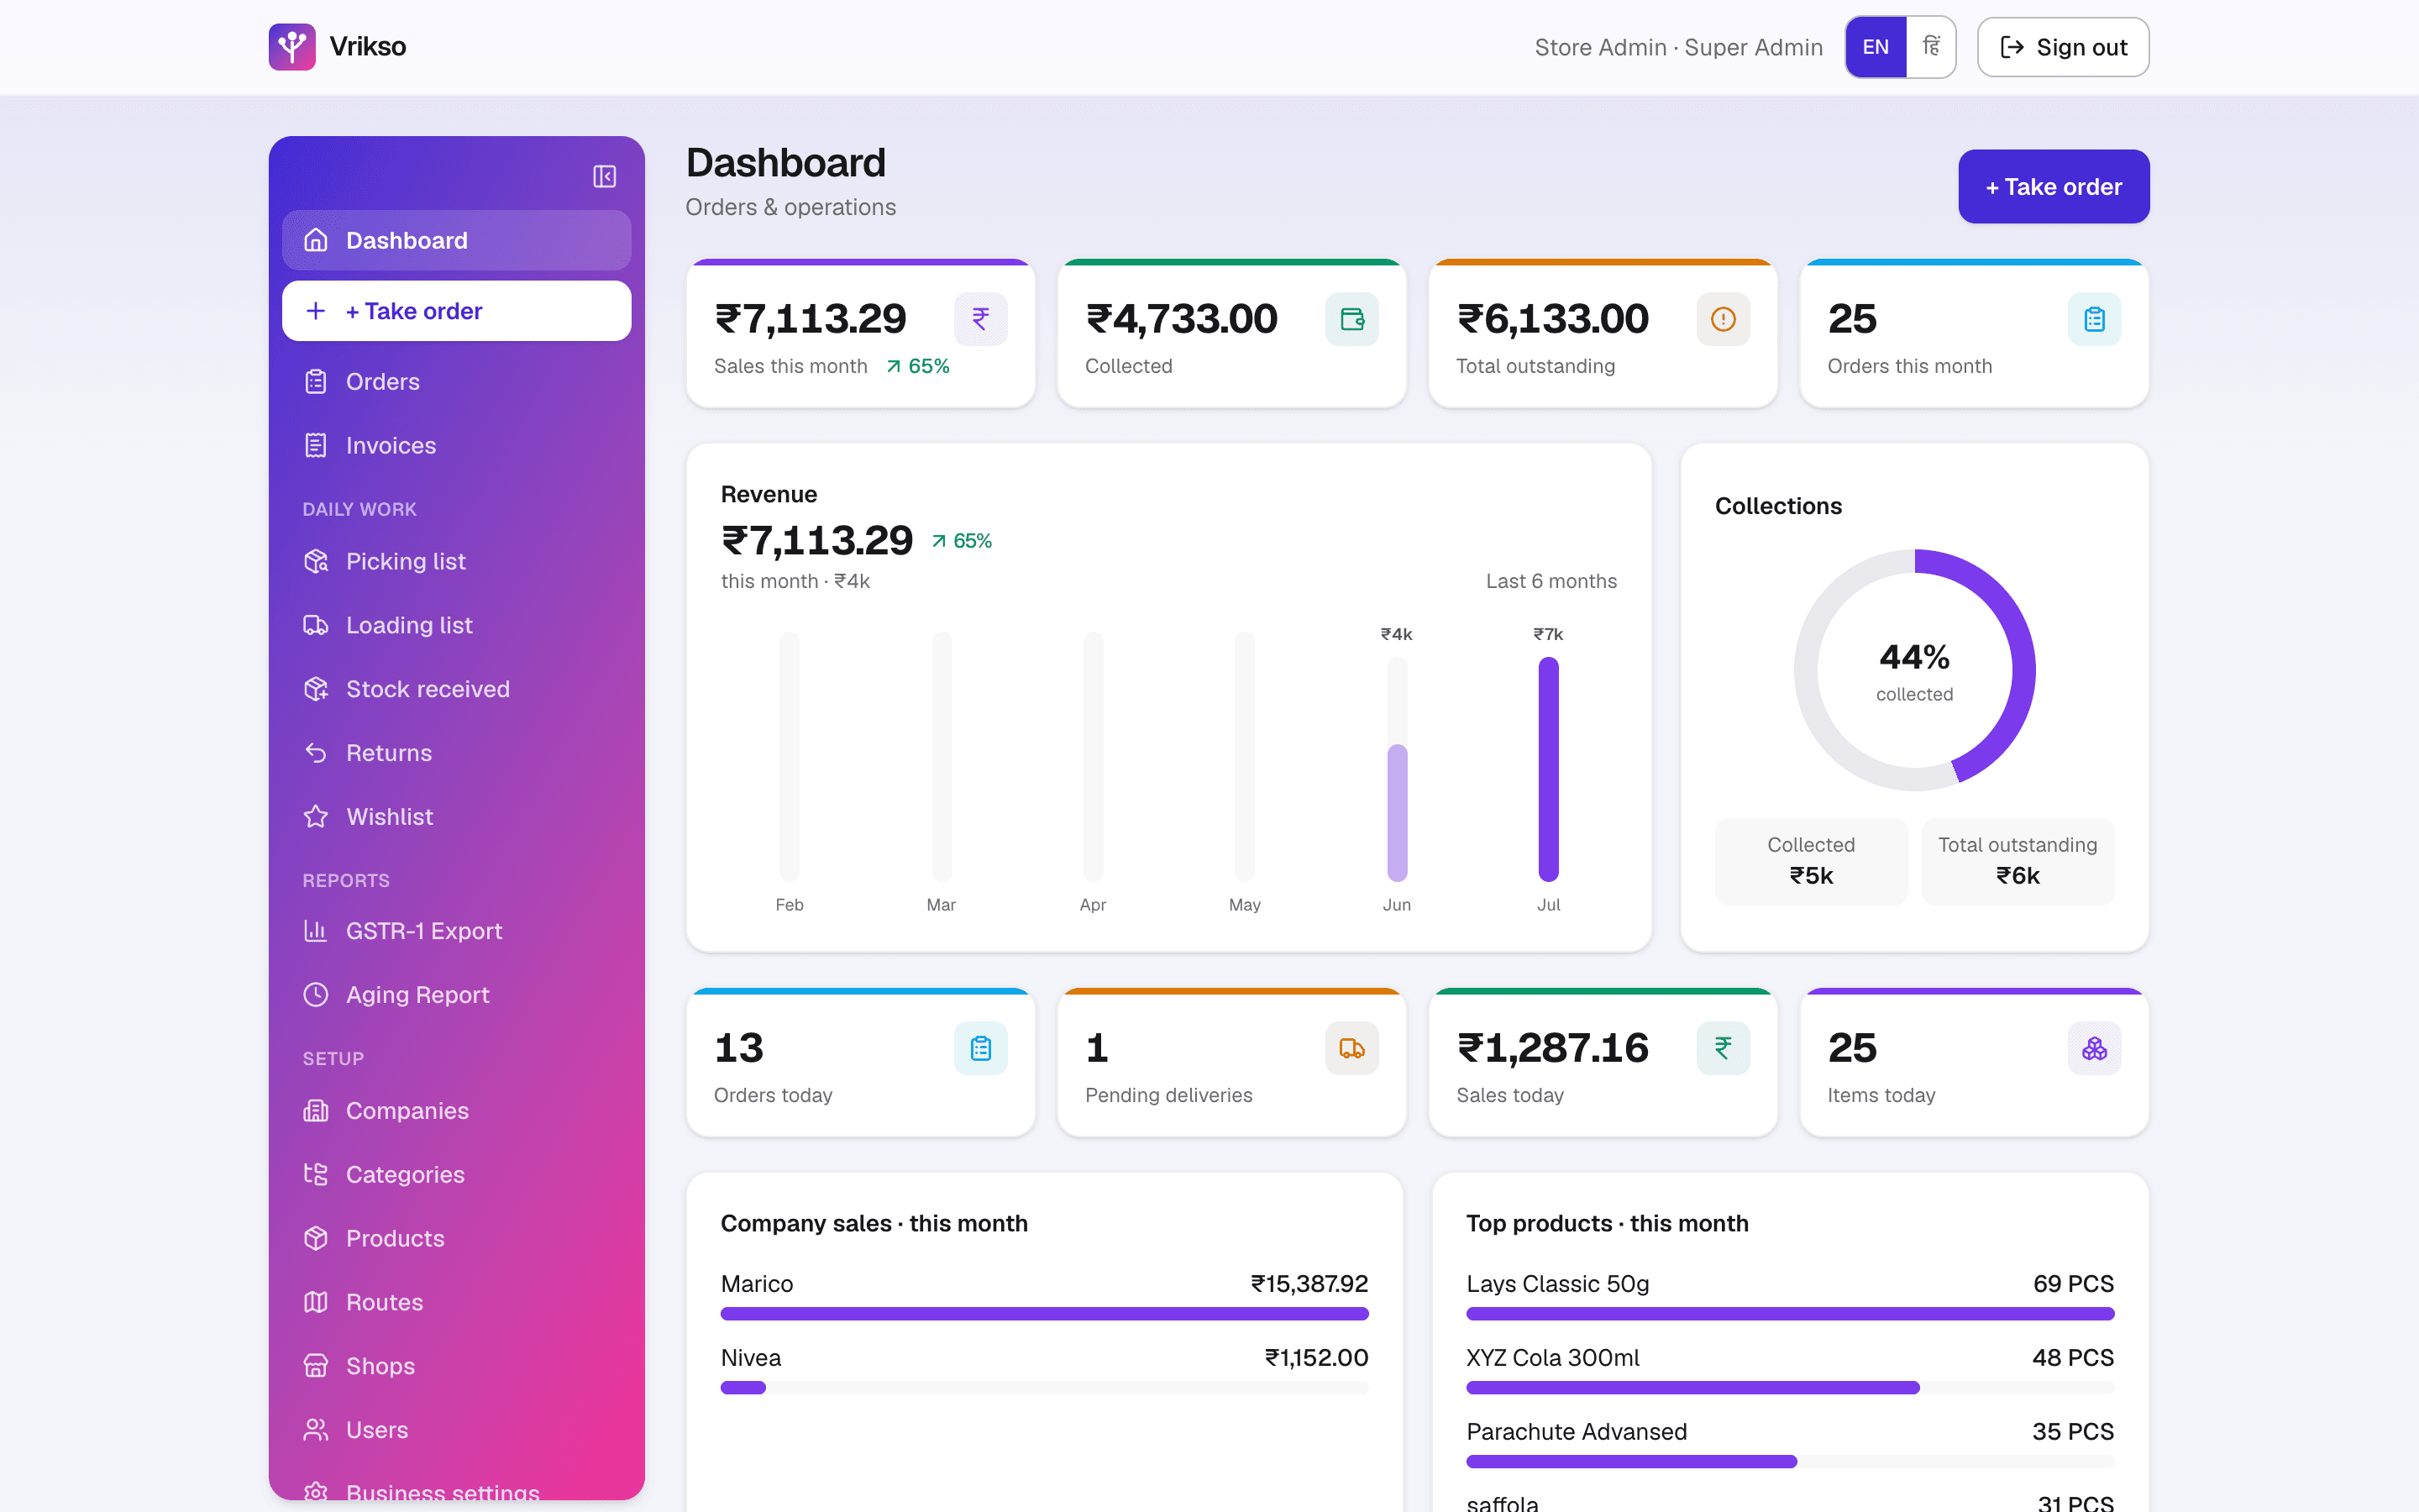
Task: Open Returns from the sidebar
Action: [456, 753]
